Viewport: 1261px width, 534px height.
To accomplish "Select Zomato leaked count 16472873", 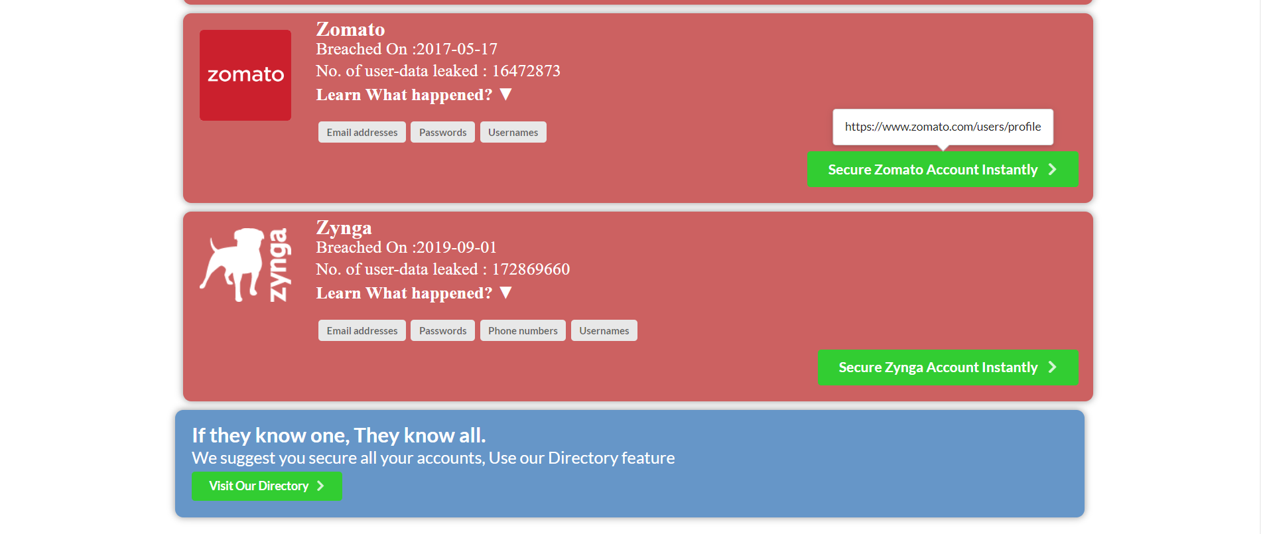I will coord(526,71).
